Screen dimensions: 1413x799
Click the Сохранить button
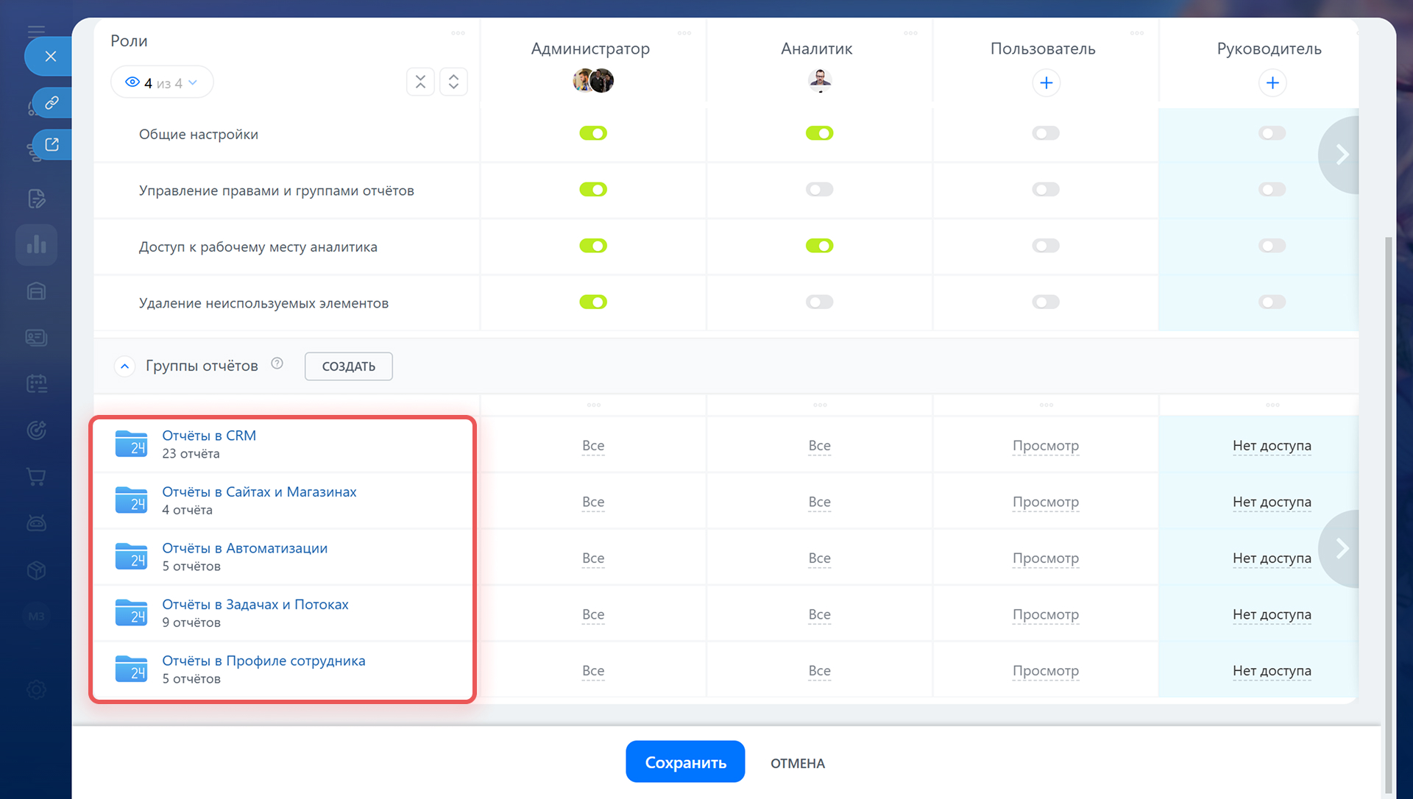pos(684,762)
